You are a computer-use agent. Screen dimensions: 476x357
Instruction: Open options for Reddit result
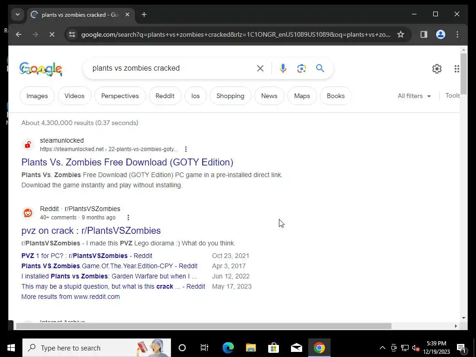128,218
